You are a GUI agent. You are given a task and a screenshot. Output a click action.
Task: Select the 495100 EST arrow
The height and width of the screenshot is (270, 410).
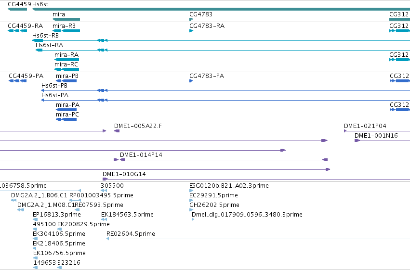pyautogui.click(x=35, y=229)
